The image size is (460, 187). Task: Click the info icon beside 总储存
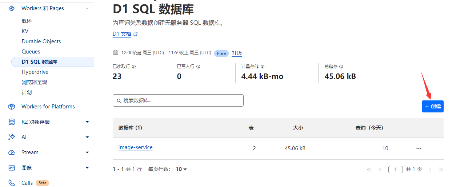click(x=341, y=67)
